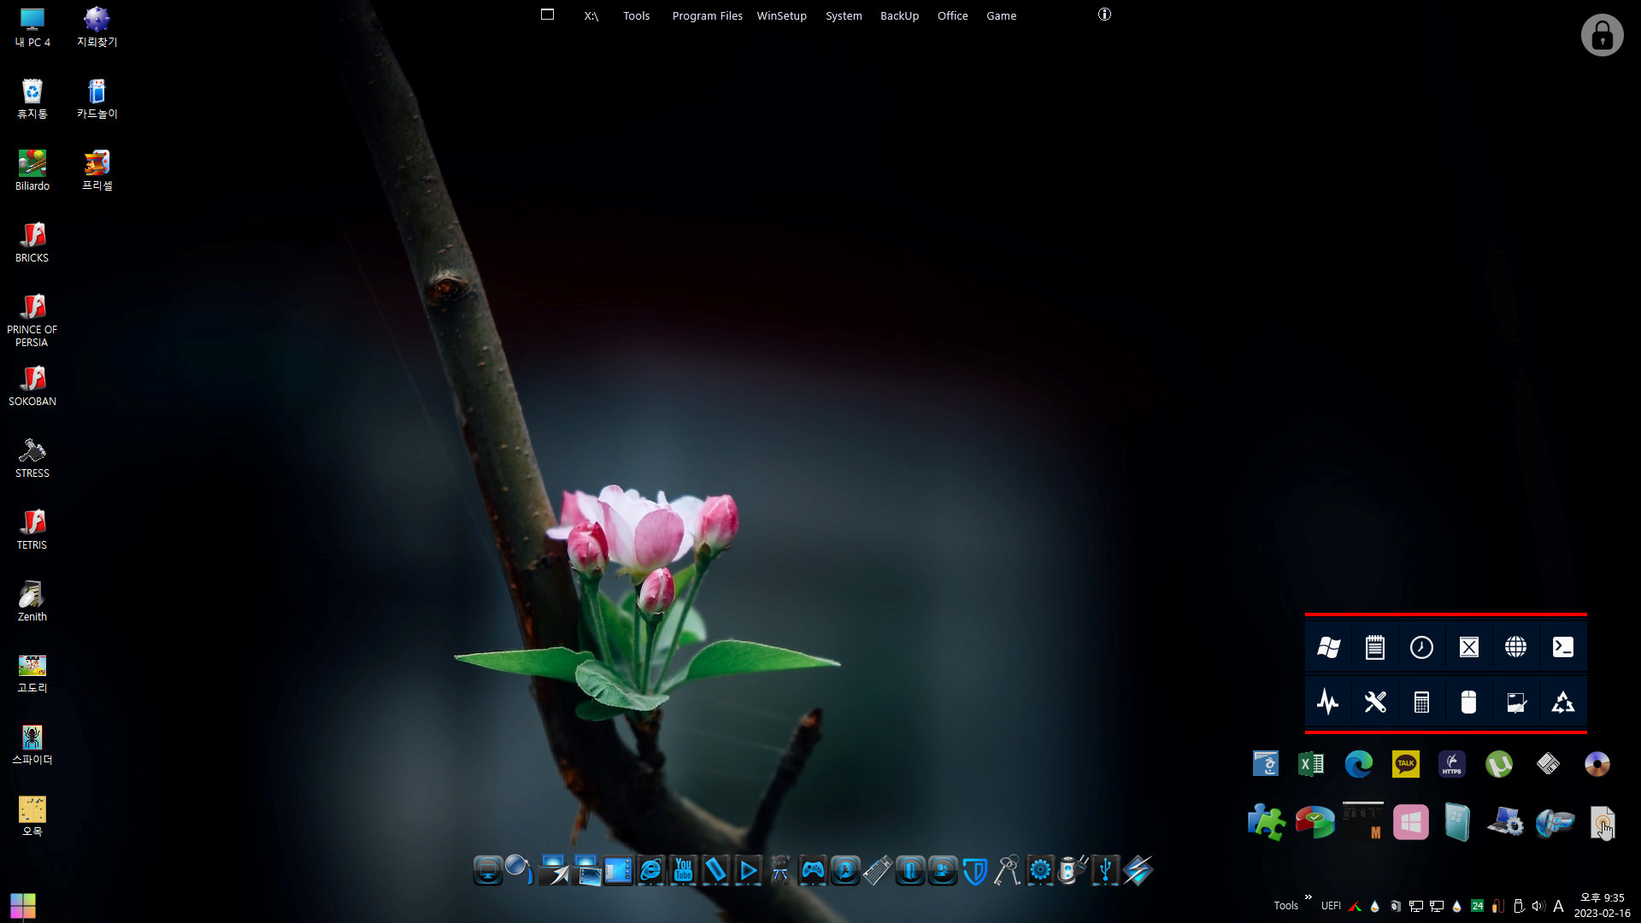
Task: Click the clock tile in launcher panel
Action: pyautogui.click(x=1422, y=647)
